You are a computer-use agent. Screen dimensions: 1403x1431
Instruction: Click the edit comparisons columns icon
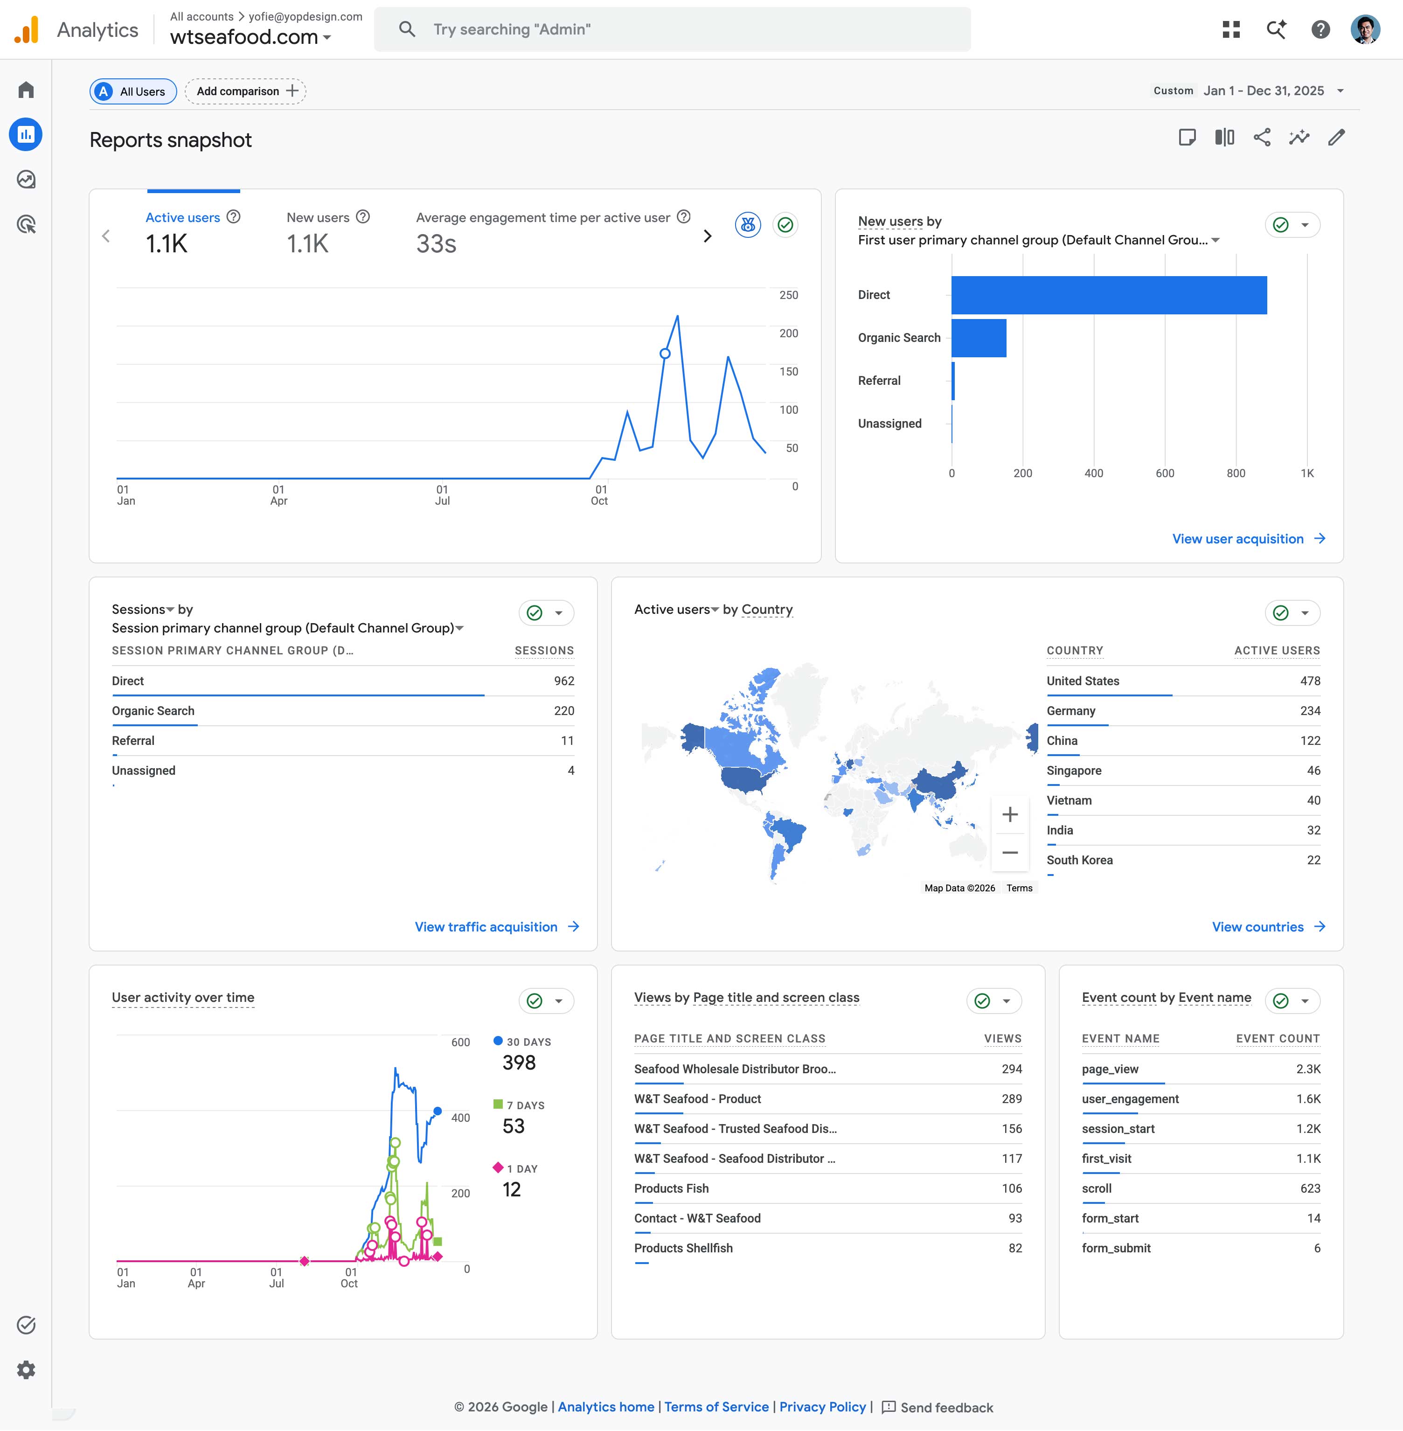(x=1225, y=138)
